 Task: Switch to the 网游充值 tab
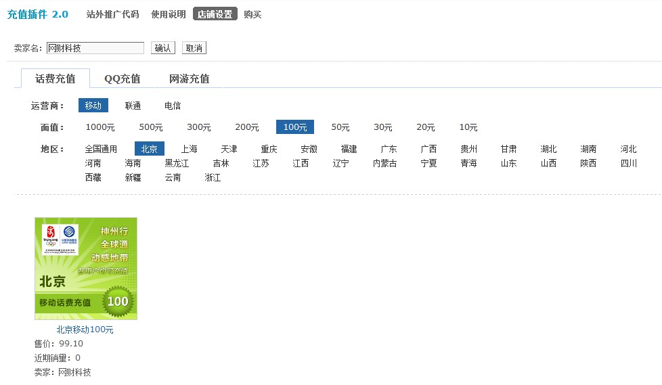click(x=189, y=78)
